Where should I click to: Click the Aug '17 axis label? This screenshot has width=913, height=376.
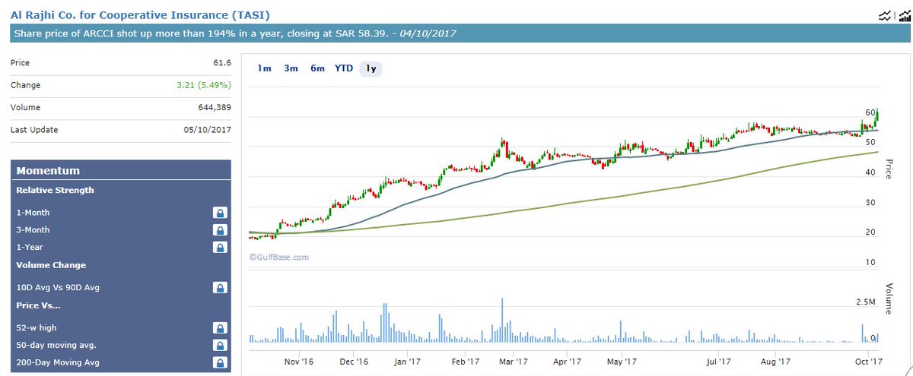click(774, 362)
